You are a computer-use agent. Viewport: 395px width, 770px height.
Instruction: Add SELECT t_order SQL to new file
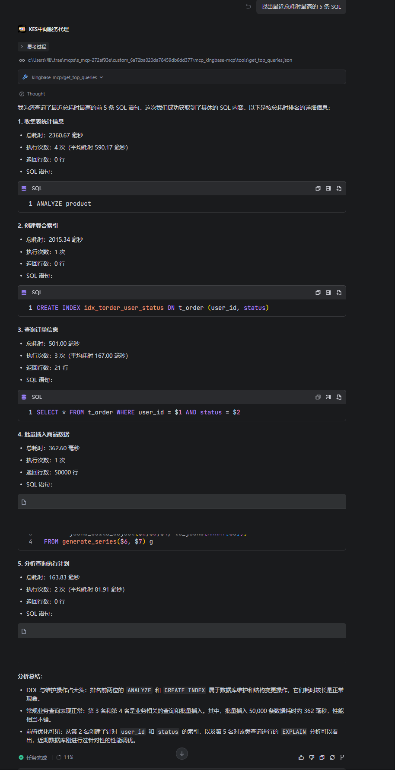pos(339,397)
